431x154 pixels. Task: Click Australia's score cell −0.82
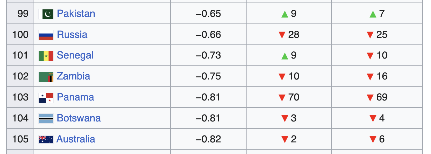(x=208, y=139)
